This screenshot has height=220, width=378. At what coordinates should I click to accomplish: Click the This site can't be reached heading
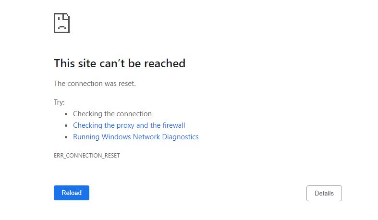(120, 63)
